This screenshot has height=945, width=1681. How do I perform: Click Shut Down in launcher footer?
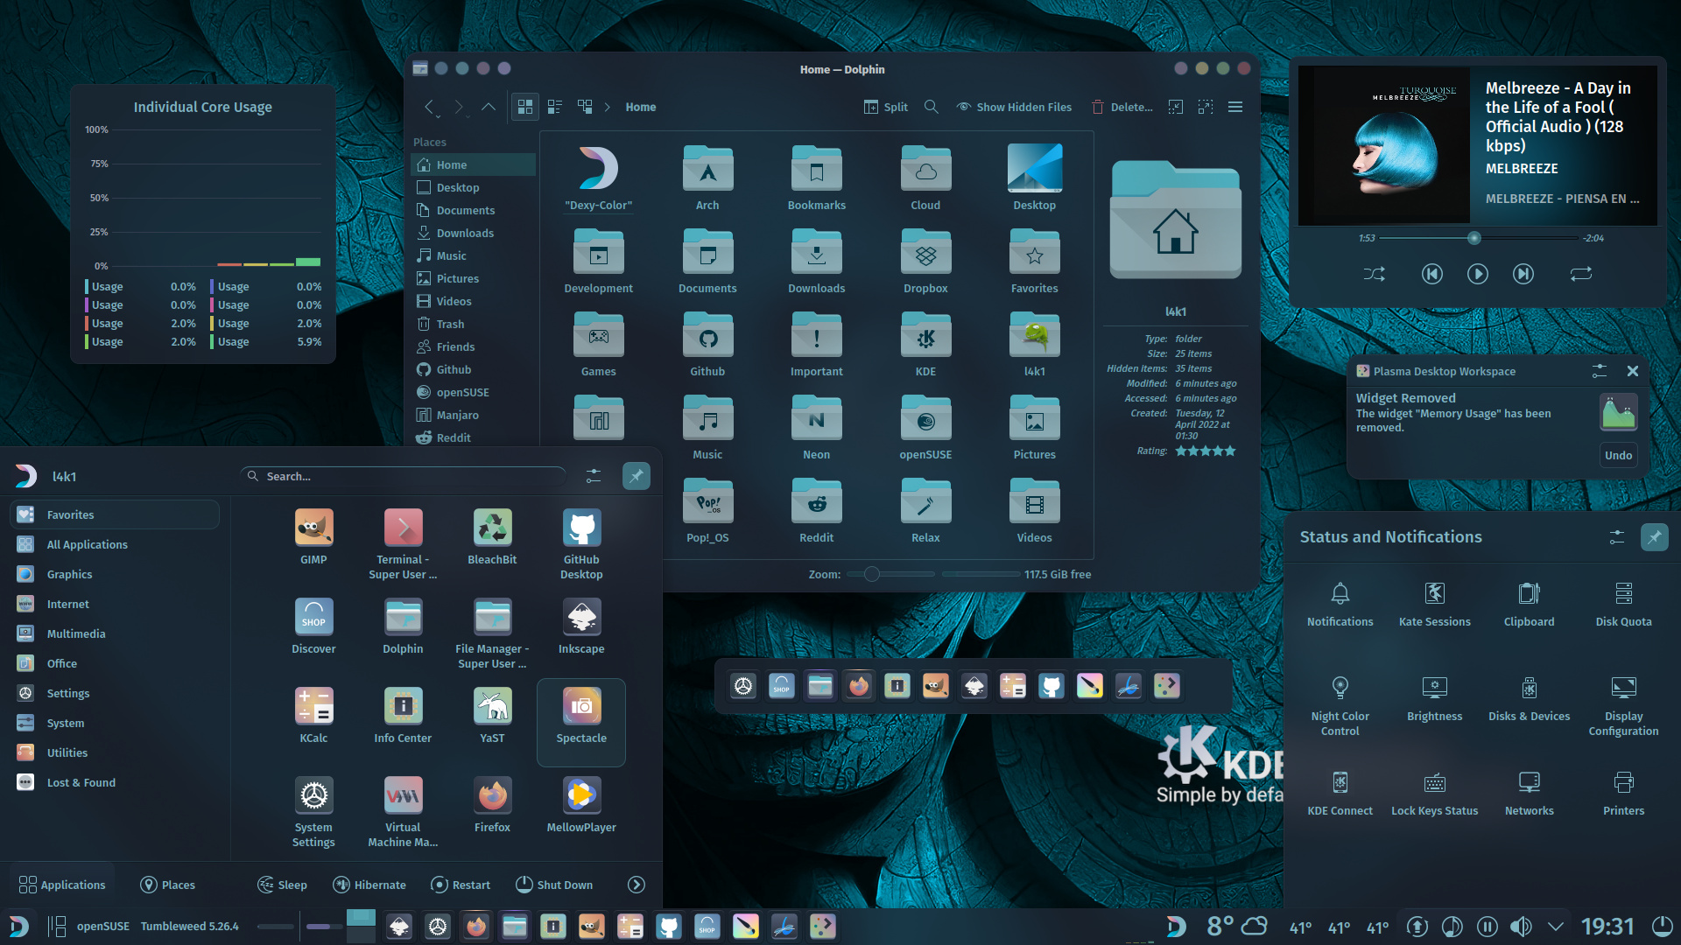[x=553, y=885]
